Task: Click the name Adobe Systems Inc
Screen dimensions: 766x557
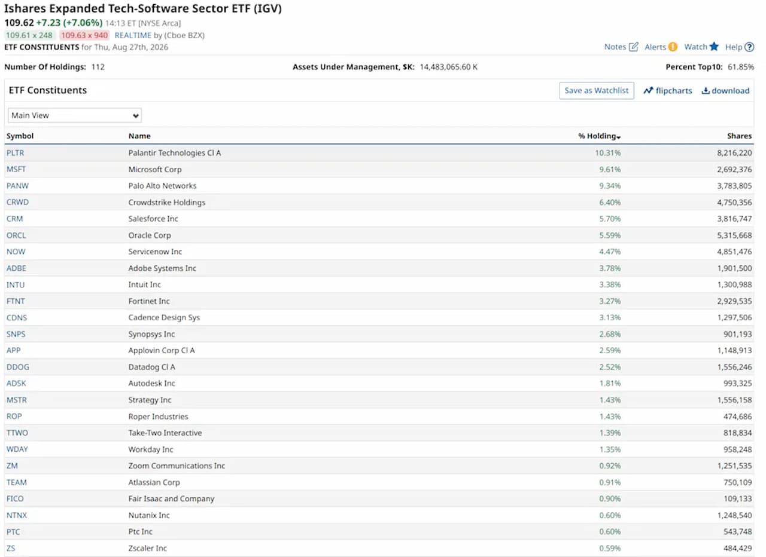Action: 162,268
